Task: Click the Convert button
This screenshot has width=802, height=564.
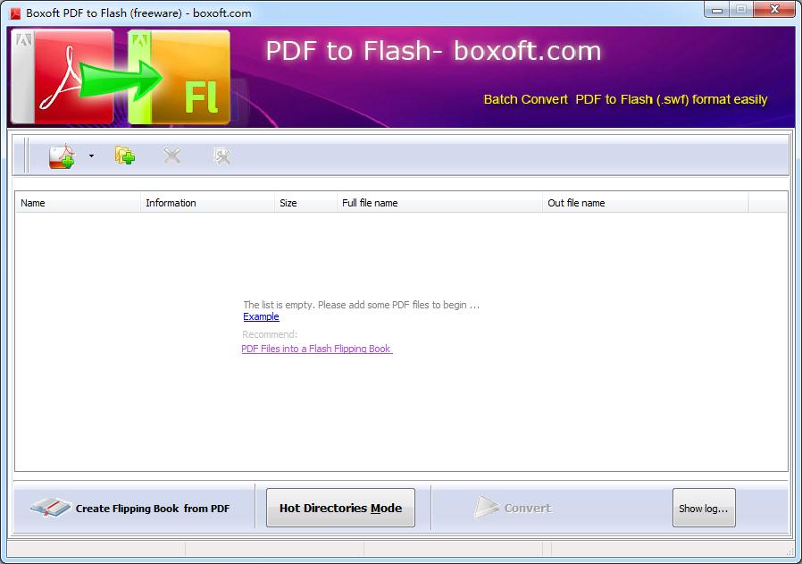Action: [x=513, y=508]
